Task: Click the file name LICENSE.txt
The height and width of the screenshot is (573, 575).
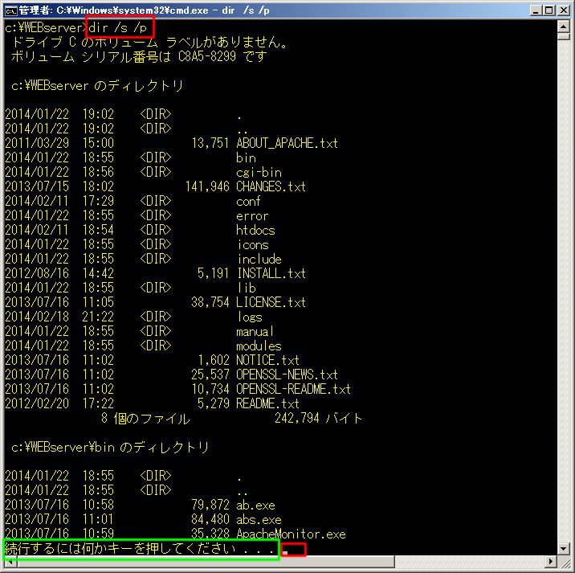Action: [x=271, y=302]
